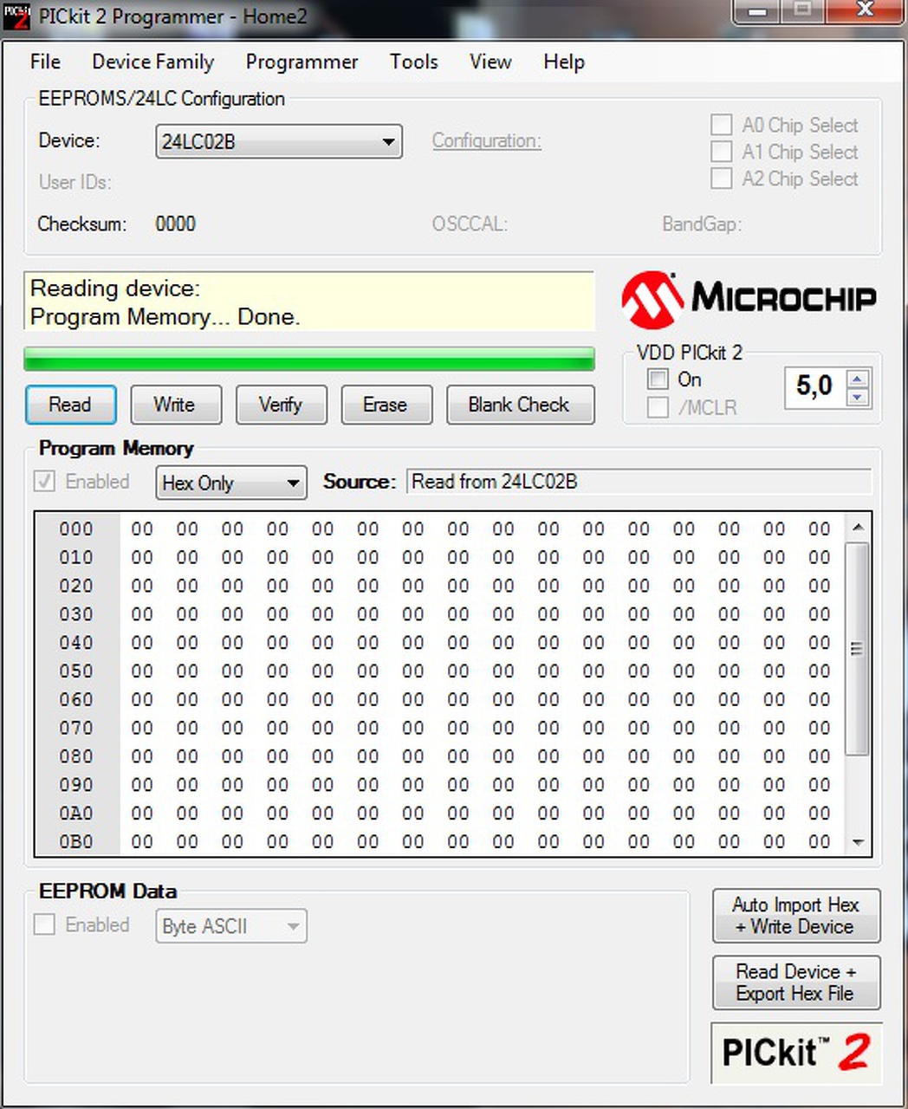Click the Read button
Screen dimensions: 908x1109
coord(70,405)
